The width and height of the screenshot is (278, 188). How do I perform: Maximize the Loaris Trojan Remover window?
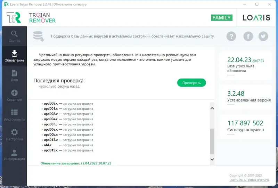[x=257, y=4]
